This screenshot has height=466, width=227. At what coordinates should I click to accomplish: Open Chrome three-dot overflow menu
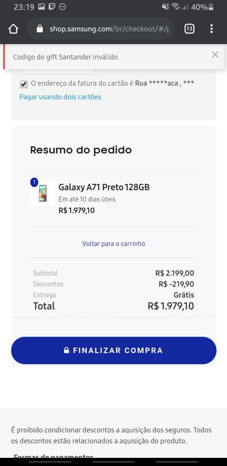click(x=212, y=29)
